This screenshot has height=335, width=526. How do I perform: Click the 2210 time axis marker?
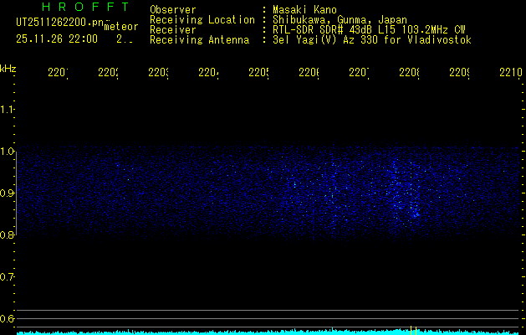(x=510, y=74)
